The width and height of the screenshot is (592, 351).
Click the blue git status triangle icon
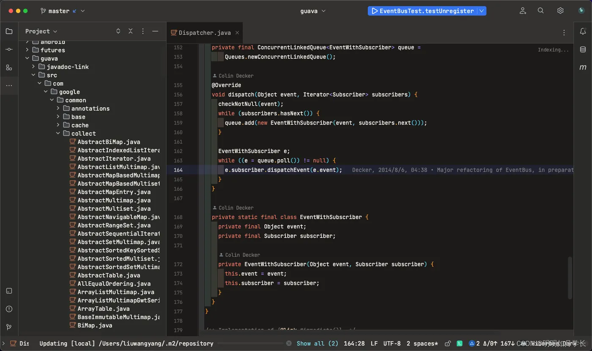coord(472,343)
